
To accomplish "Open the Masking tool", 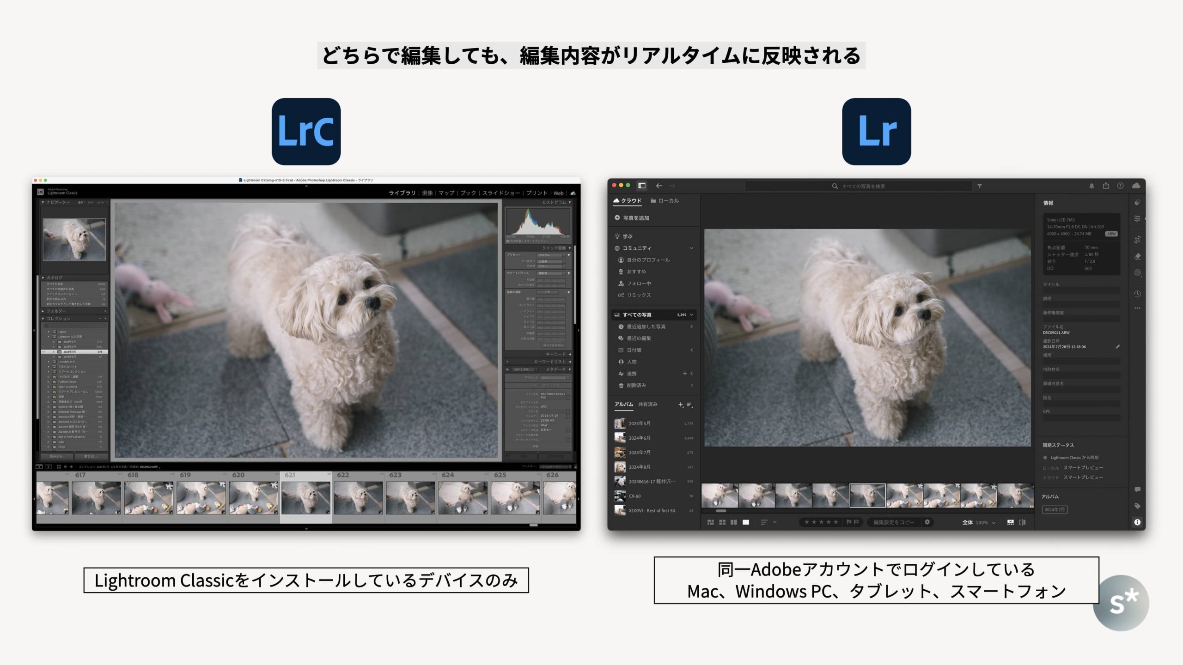I will coord(1137,273).
